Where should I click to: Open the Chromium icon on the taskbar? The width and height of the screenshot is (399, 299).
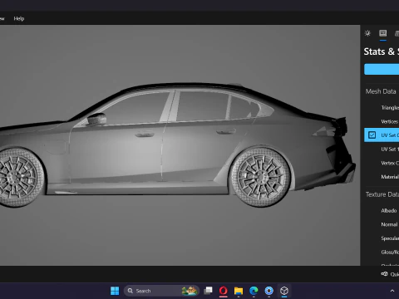pos(268,291)
